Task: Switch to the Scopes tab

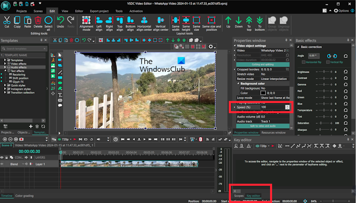Action: coord(239,196)
